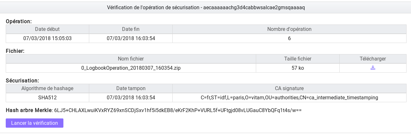Select the Date tampon value 16:03:54

131,97
